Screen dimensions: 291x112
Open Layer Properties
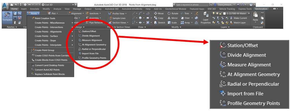206,18
